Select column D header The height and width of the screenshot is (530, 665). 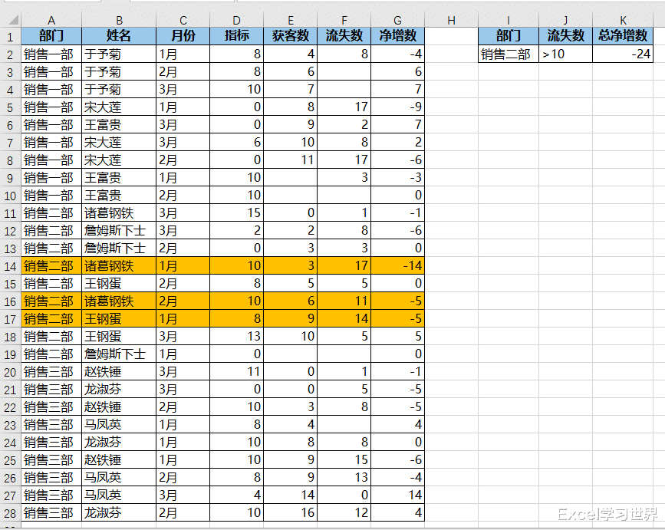coord(237,20)
